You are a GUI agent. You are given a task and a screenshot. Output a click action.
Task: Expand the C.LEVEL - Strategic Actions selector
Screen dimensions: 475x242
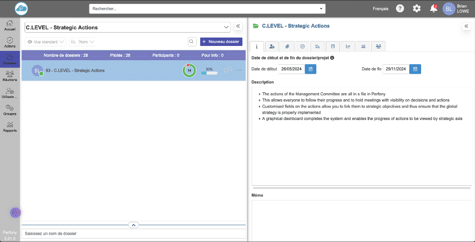tap(226, 27)
